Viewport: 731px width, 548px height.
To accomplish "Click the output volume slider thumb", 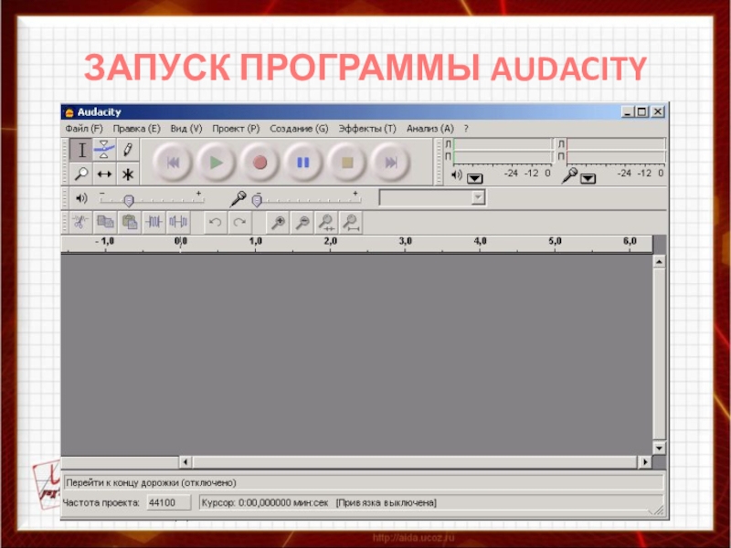I will (x=129, y=200).
